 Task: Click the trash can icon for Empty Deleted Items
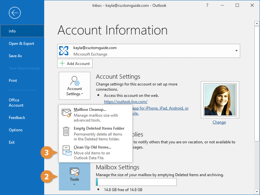point(66,131)
